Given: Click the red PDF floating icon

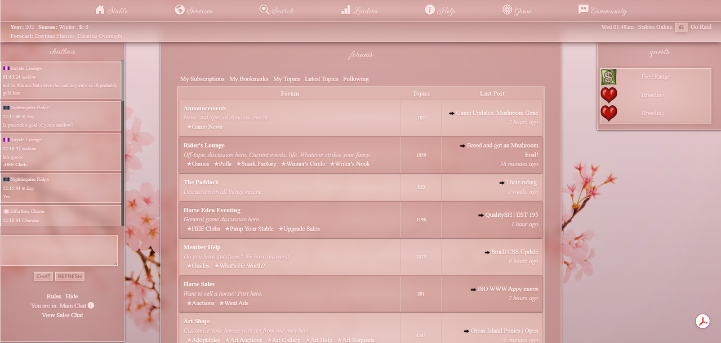Looking at the screenshot, I should [702, 322].
